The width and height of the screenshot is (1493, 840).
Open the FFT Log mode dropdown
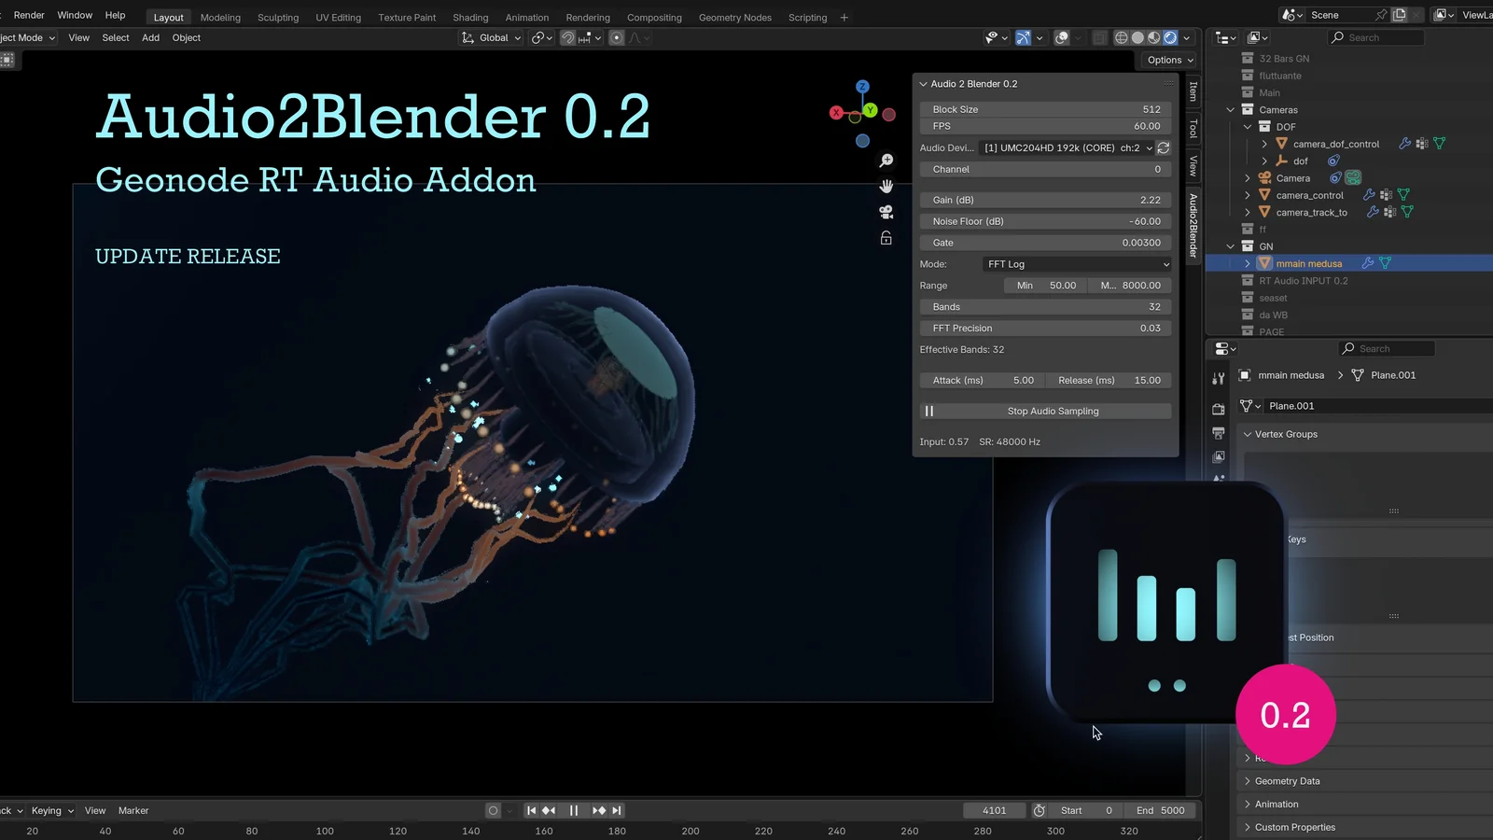coord(1076,264)
